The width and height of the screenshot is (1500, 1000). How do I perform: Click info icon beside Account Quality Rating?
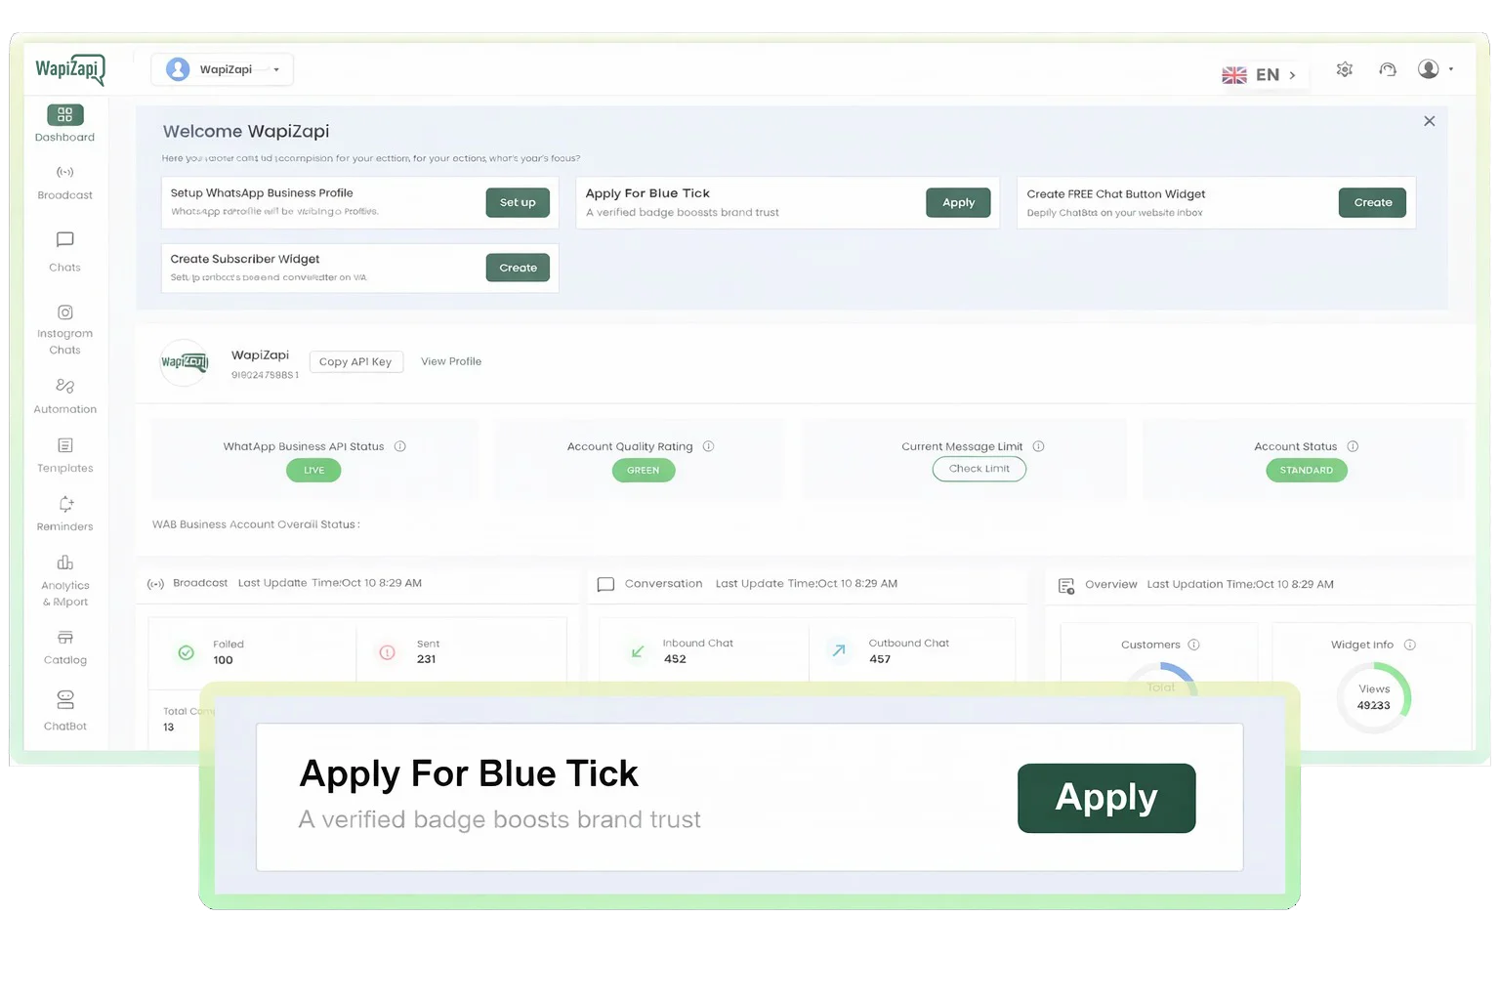[709, 446]
